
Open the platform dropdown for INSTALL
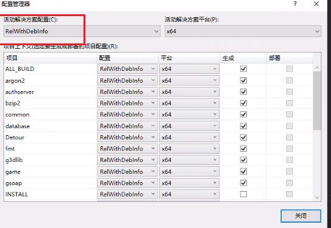189,194
